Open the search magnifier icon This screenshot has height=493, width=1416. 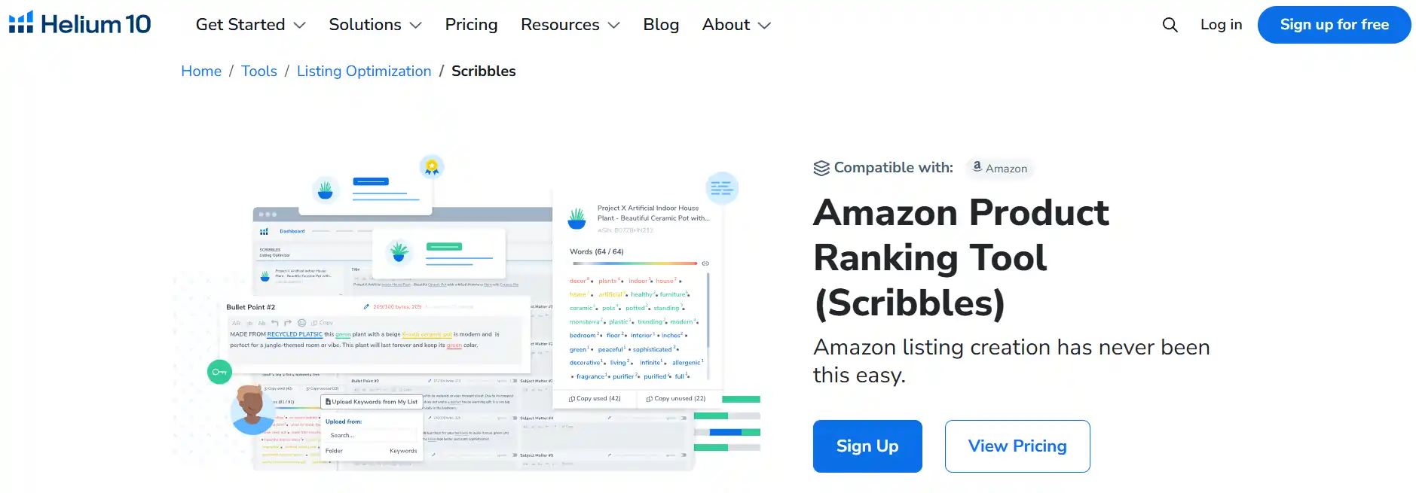[x=1169, y=24]
